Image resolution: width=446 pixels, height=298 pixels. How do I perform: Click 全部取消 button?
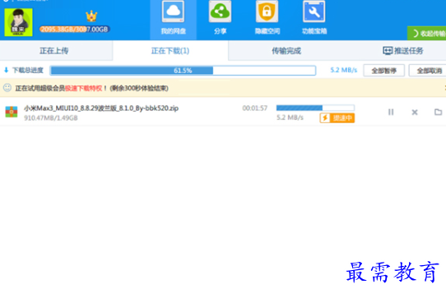click(428, 71)
